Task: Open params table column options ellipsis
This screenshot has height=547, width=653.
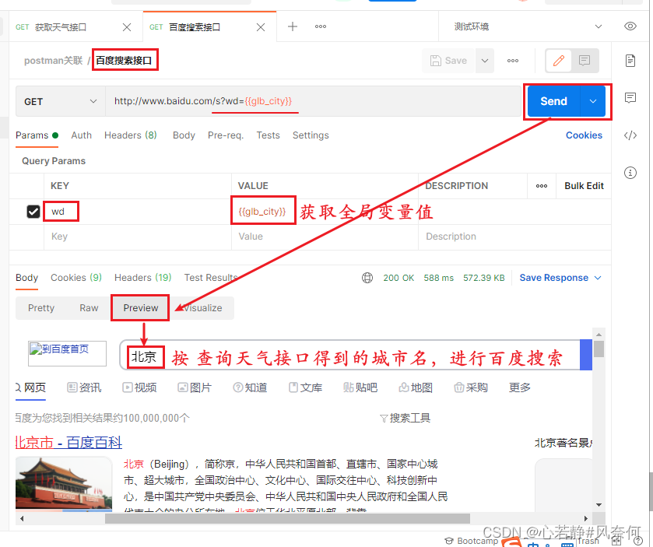Action: 542,186
